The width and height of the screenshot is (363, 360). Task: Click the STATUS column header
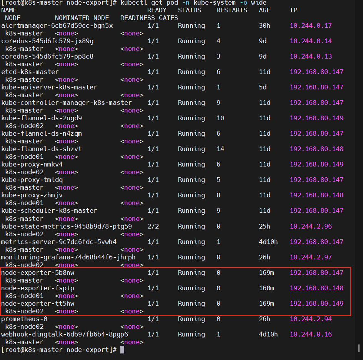189,10
